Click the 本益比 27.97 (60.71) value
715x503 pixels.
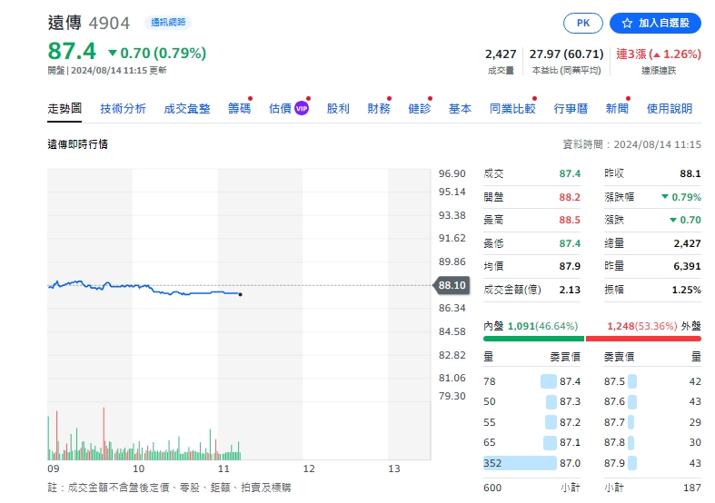566,54
